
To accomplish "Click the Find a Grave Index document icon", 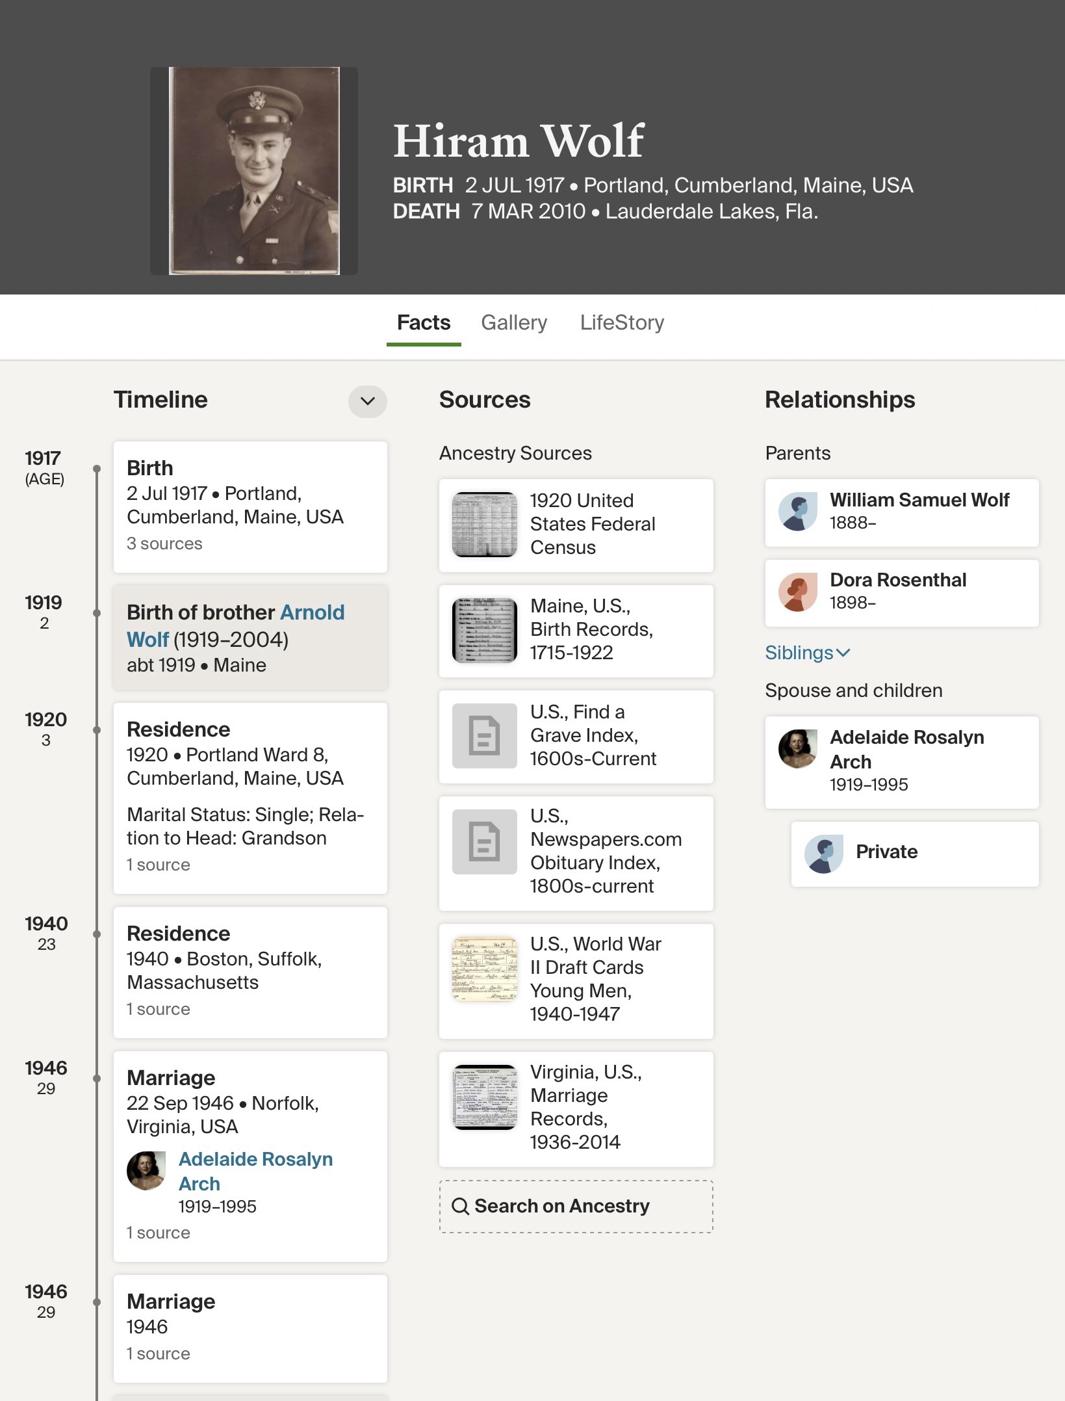I will (x=484, y=736).
